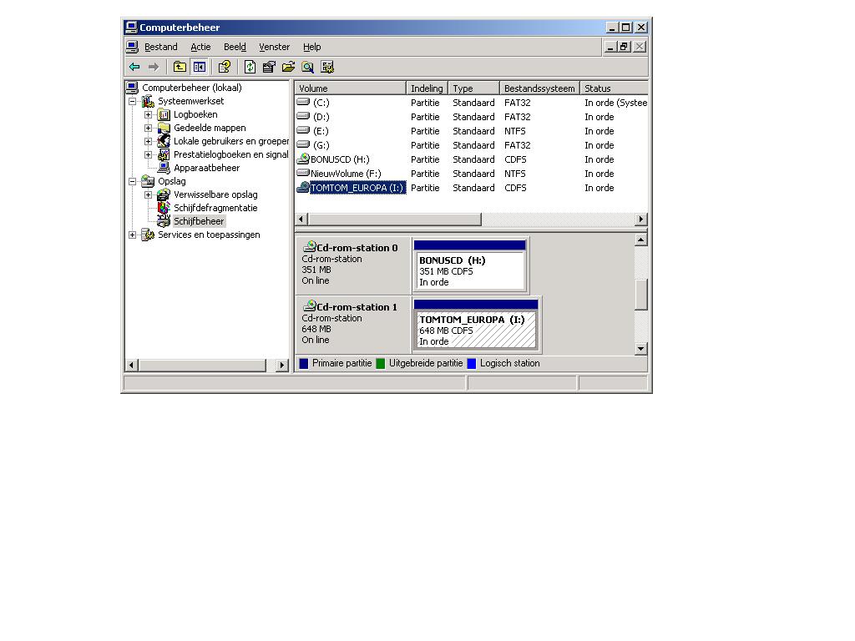This screenshot has height=641, width=855.
Task: Expand Lokale gebruikers en groepen node
Action: [x=148, y=141]
